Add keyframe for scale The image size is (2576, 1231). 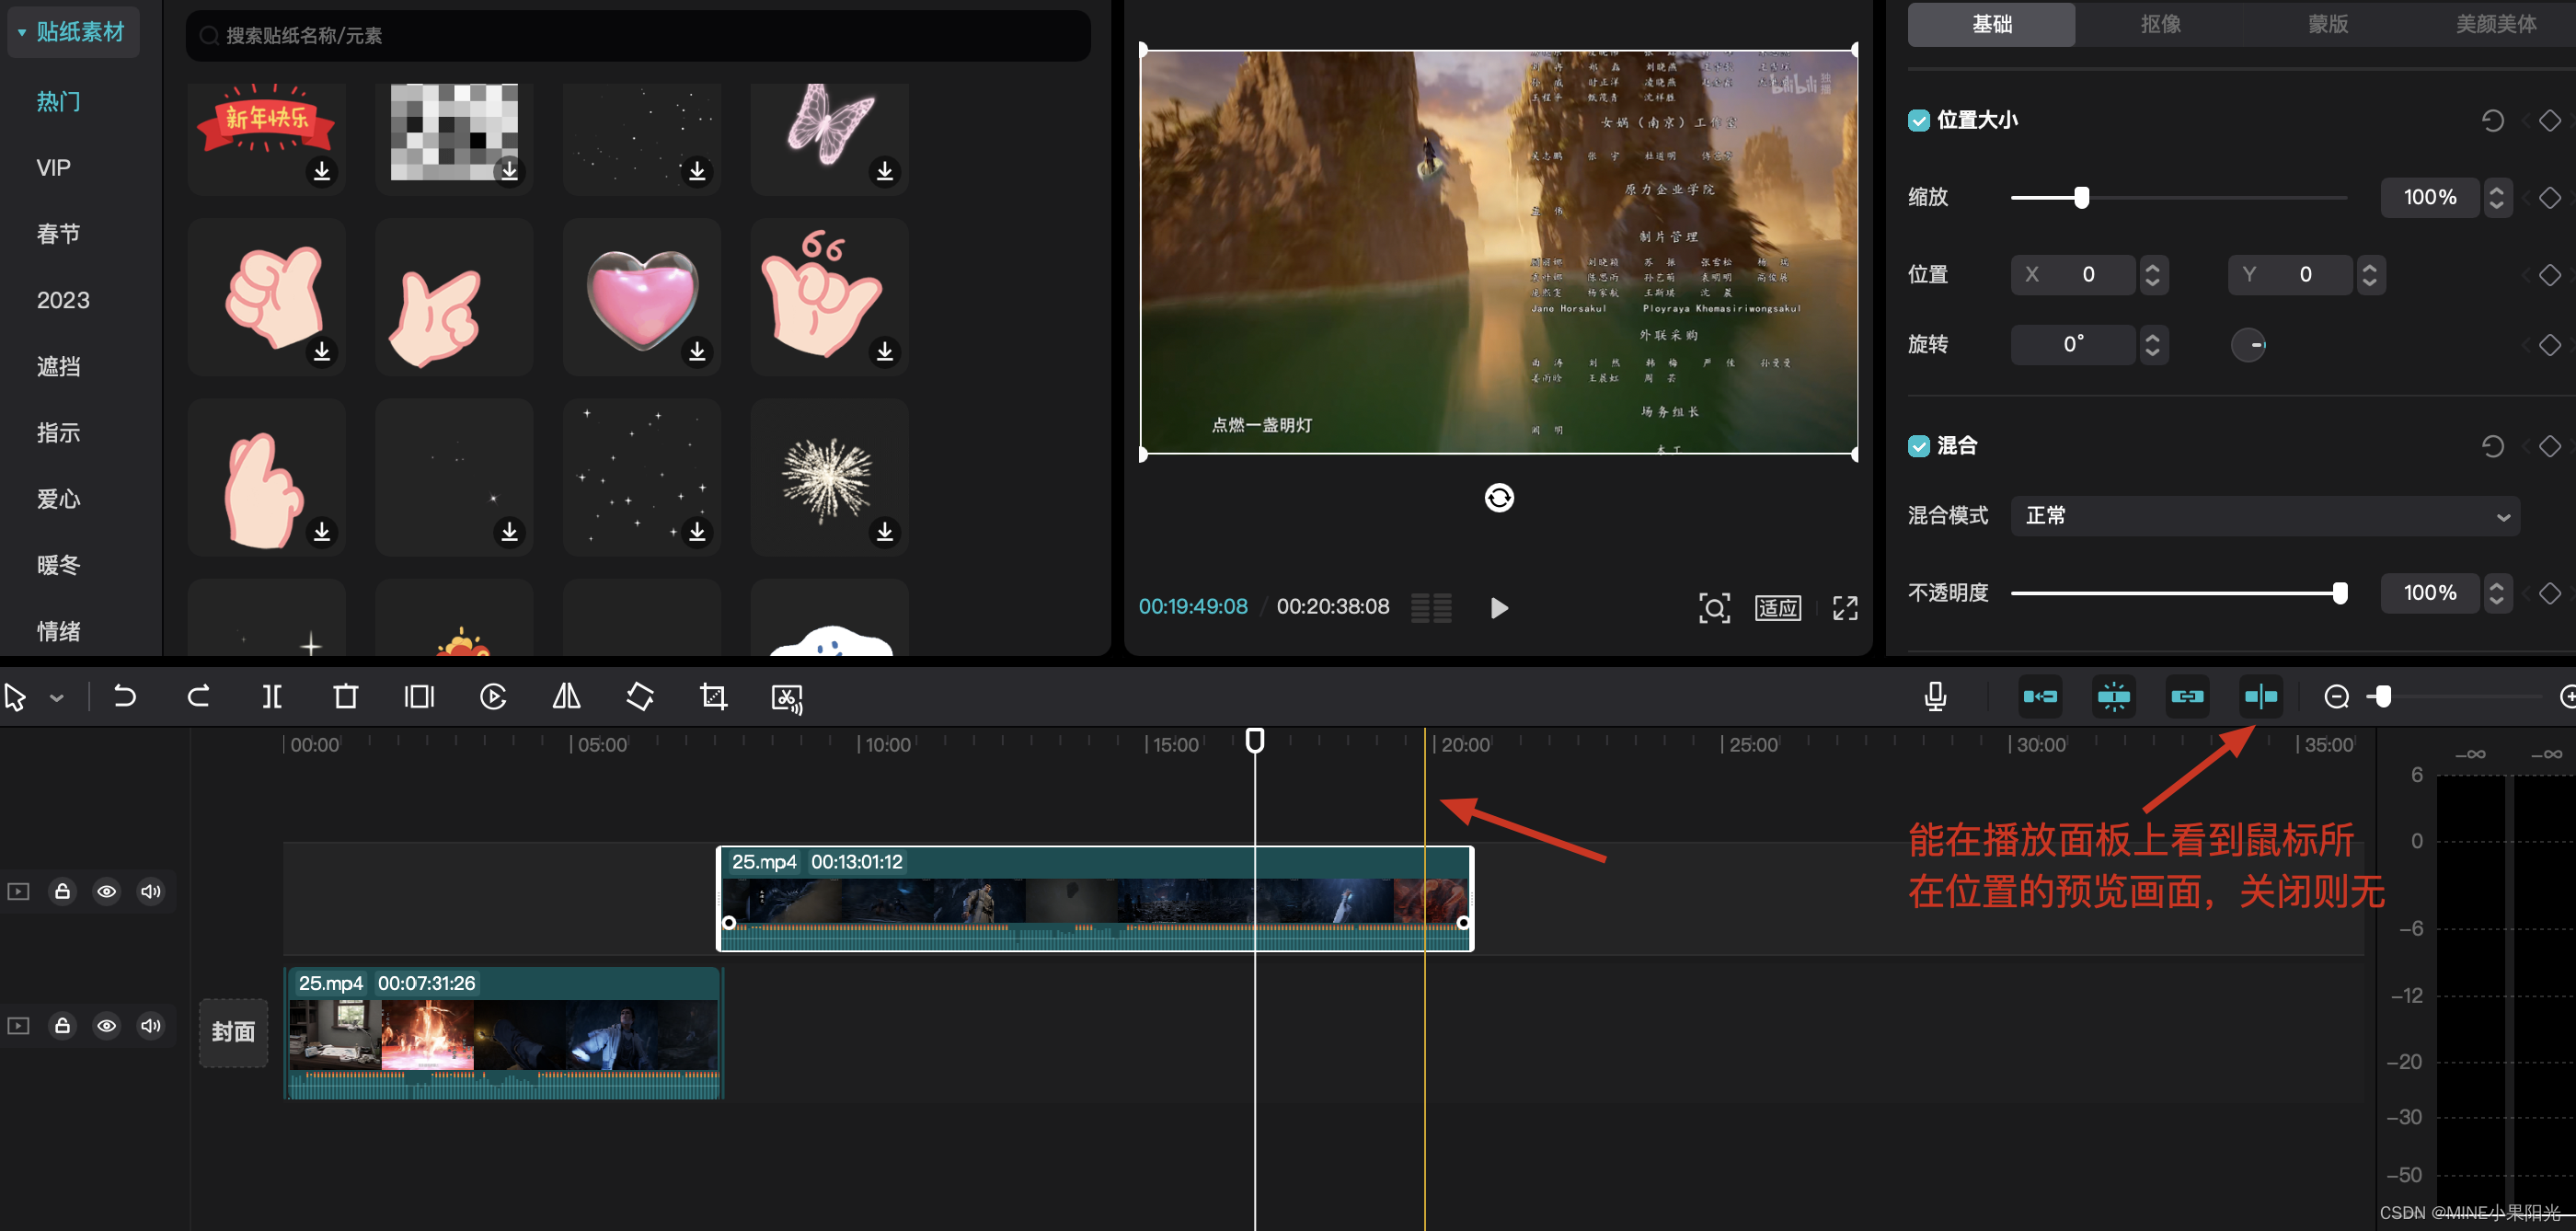[2549, 197]
